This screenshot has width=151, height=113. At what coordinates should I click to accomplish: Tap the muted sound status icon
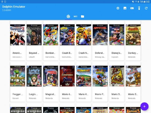click(133, 2)
